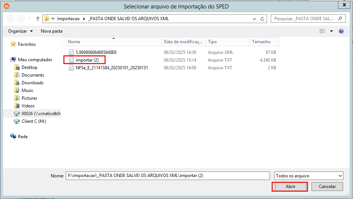This screenshot has width=353, height=199.
Task: Click the Videos folder icon
Action: [17, 106]
